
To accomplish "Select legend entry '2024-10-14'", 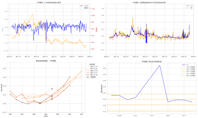I will pyautogui.click(x=92, y=67).
